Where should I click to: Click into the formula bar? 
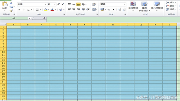click(113, 19)
